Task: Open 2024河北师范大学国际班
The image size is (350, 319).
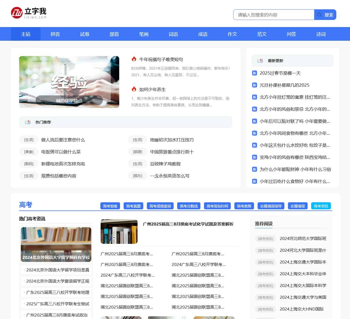Action: click(303, 238)
